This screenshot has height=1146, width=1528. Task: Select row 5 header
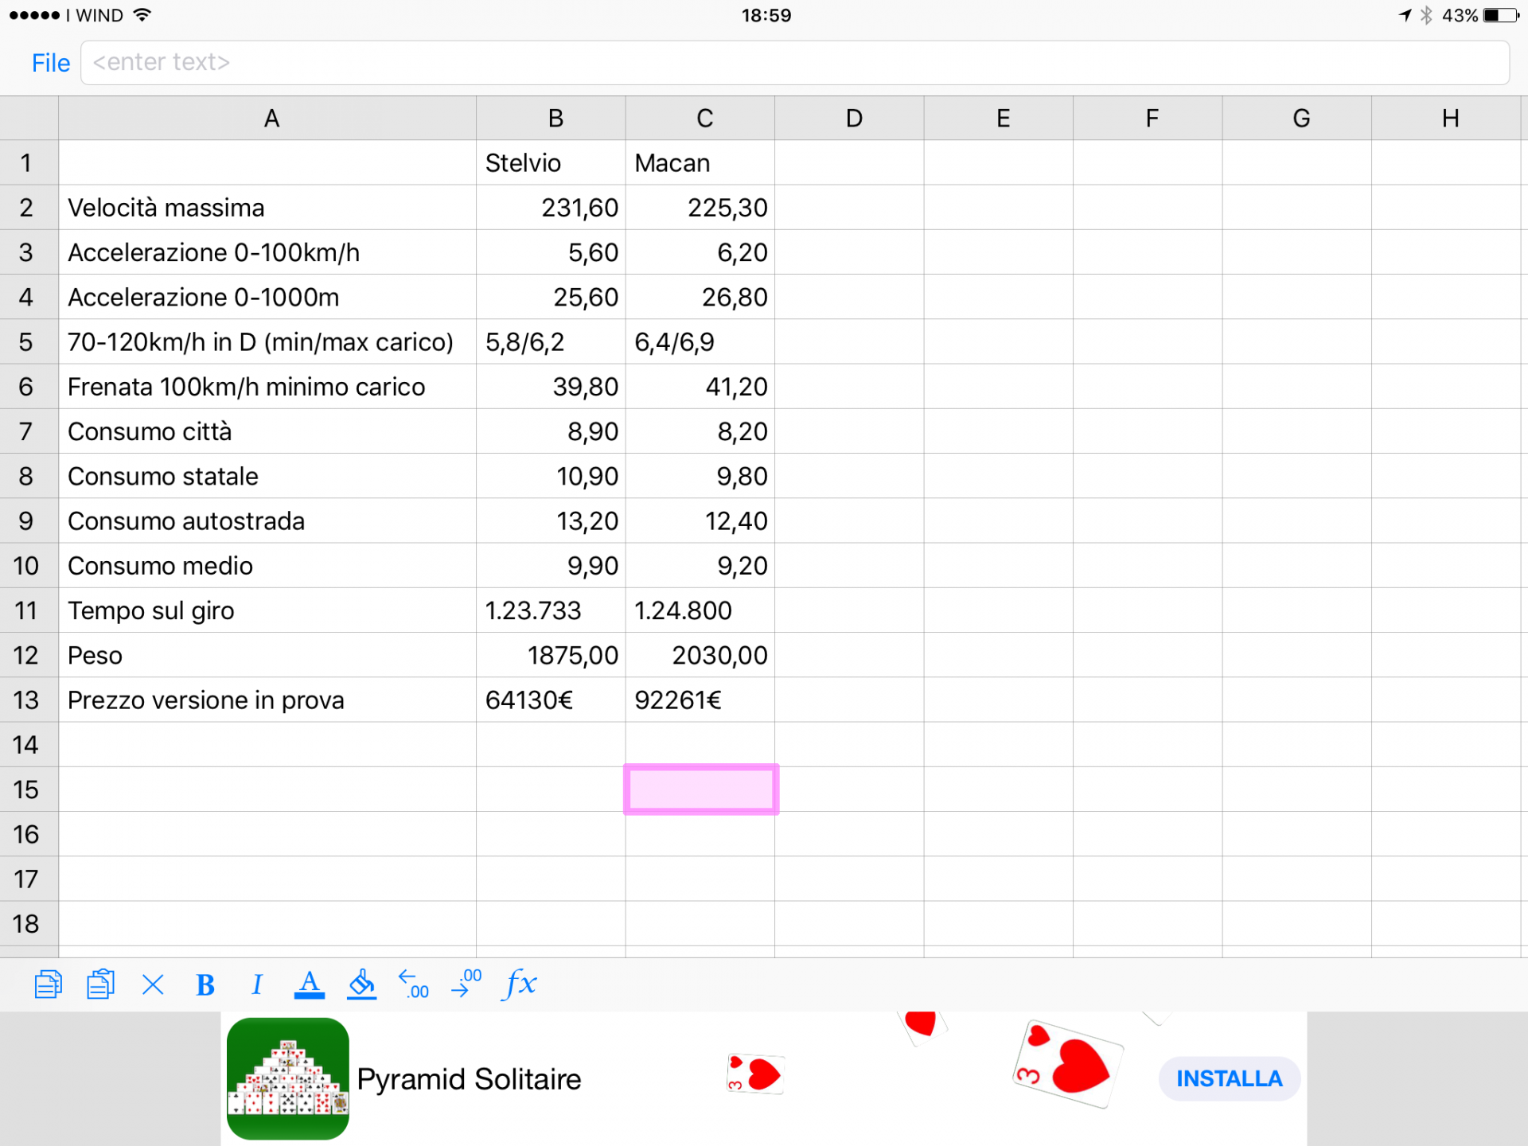point(29,342)
